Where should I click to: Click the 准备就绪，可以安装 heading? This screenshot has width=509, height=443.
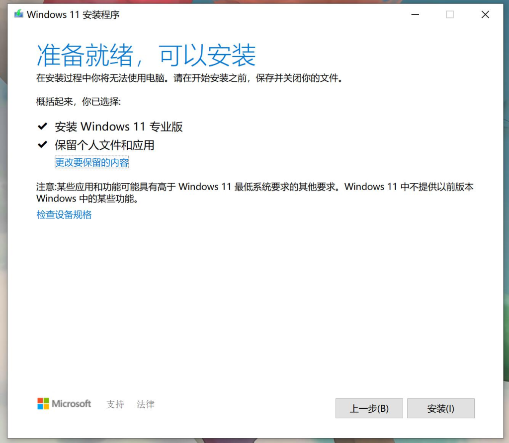click(x=146, y=55)
